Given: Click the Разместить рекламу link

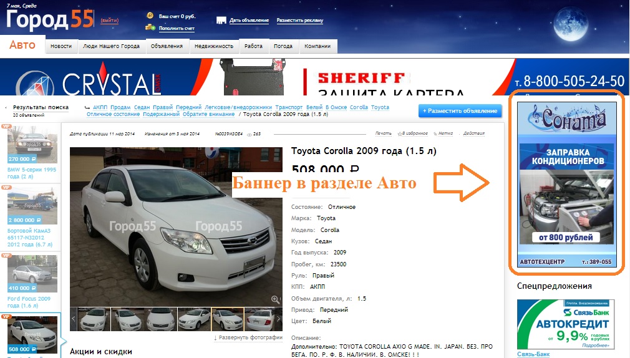Looking at the screenshot, I should (300, 21).
